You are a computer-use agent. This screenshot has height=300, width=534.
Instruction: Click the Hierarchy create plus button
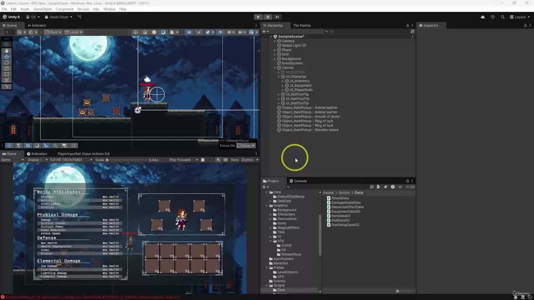pos(265,32)
